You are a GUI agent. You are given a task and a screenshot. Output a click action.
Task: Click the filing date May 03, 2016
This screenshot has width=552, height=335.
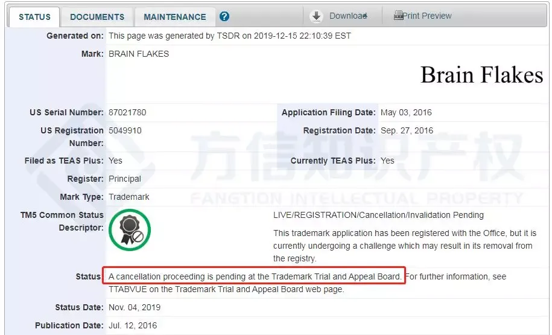(x=406, y=112)
